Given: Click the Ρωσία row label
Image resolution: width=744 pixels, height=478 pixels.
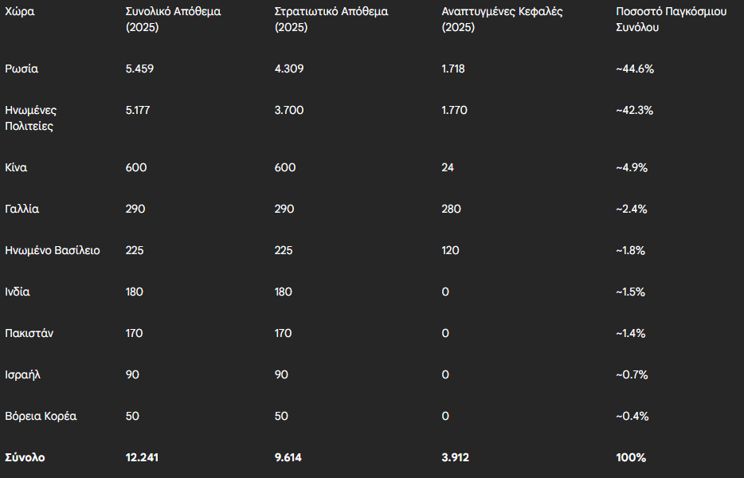Looking at the screenshot, I should (x=22, y=69).
